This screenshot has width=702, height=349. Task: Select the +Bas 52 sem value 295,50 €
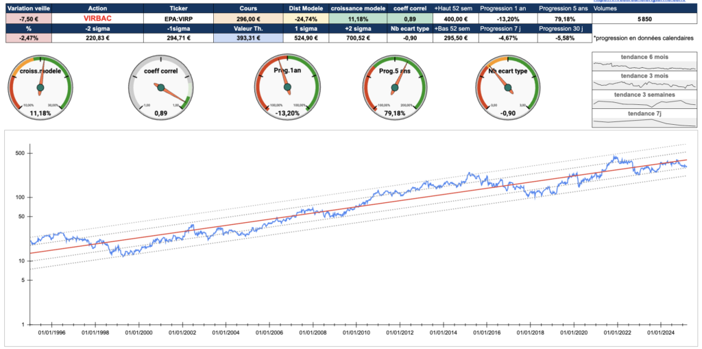pos(456,38)
